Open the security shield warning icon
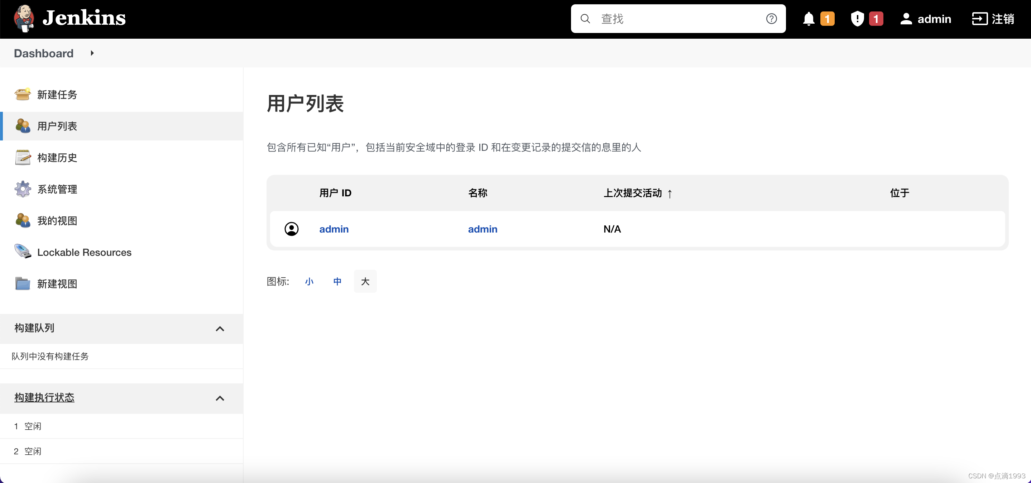1031x483 pixels. pyautogui.click(x=857, y=19)
